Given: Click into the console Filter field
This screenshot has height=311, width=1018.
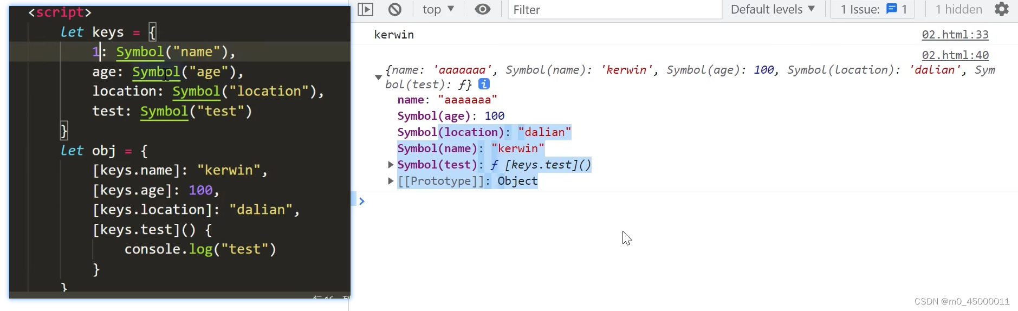Looking at the screenshot, I should [x=615, y=10].
